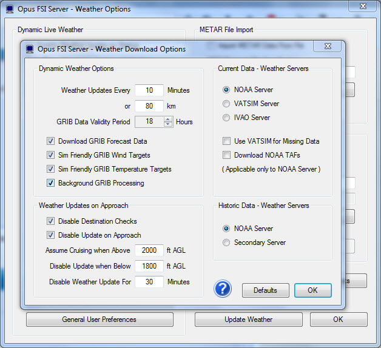Click the METAR File Import label
Viewport: 381px width, 348px height.
coord(226,30)
